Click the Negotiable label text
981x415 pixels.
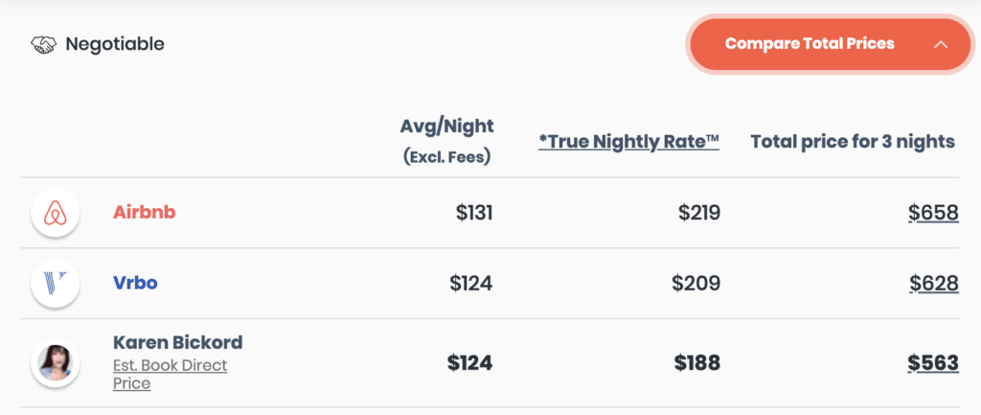(114, 44)
